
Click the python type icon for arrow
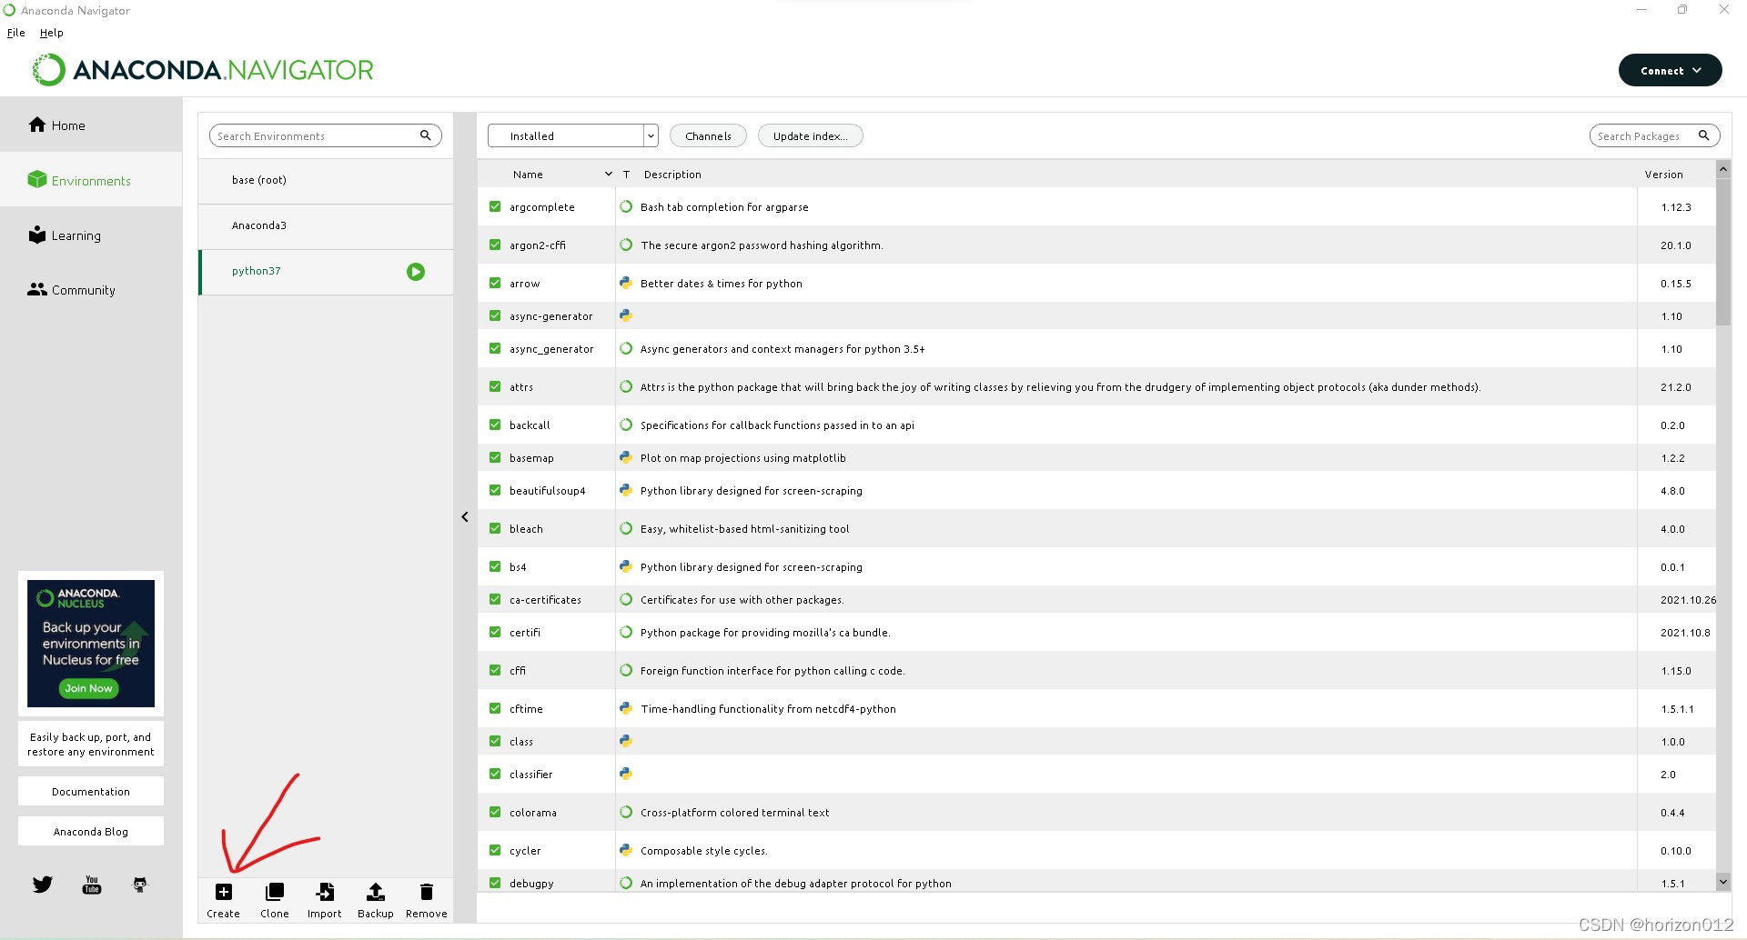tap(626, 283)
